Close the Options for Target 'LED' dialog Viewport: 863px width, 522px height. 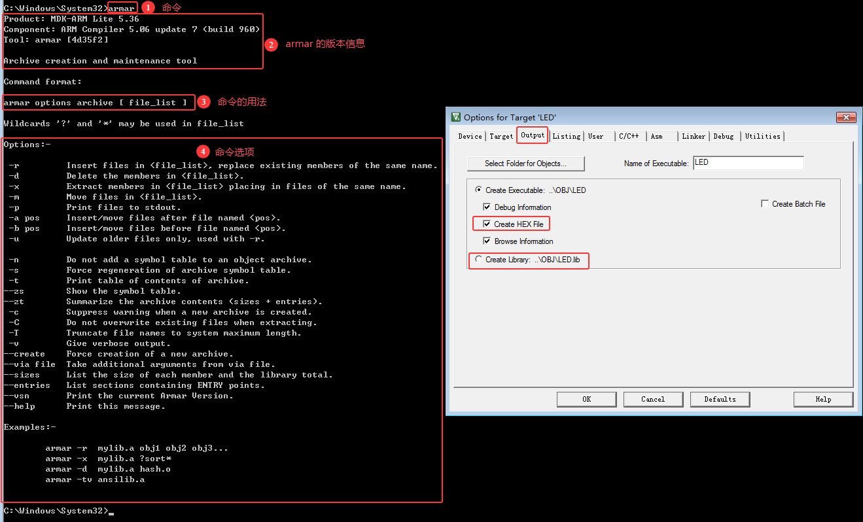tap(845, 117)
